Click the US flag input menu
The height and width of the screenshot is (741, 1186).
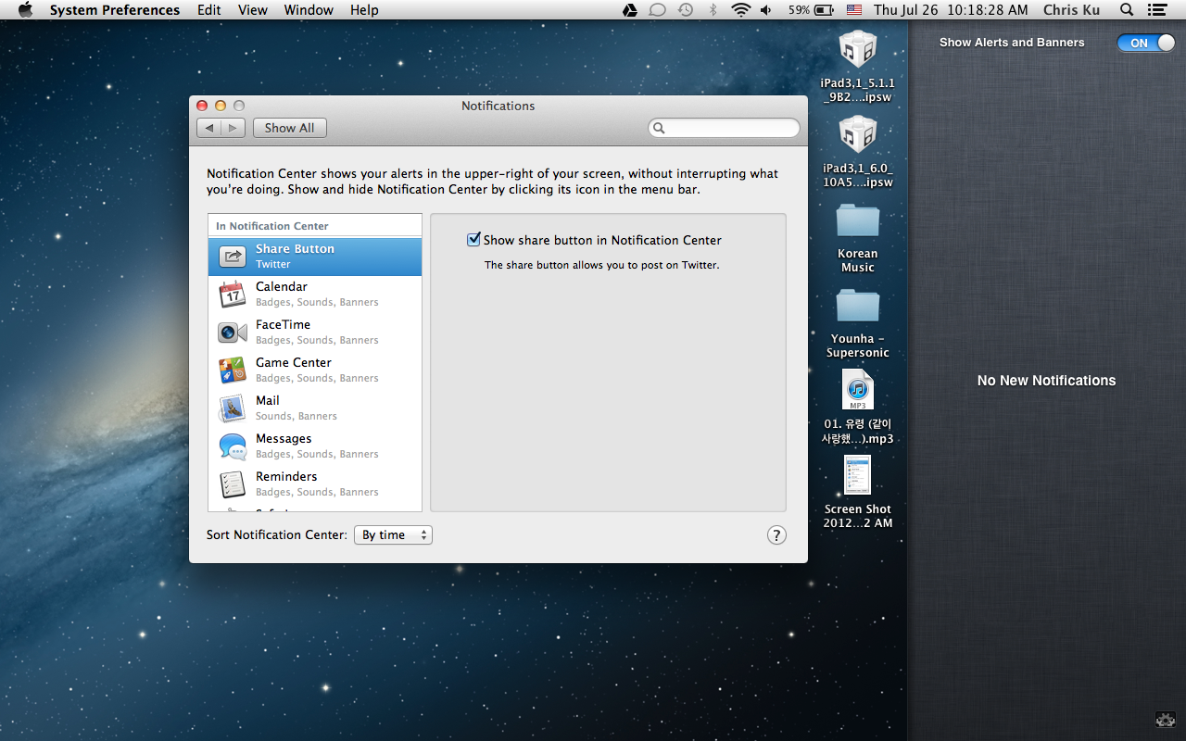853,10
